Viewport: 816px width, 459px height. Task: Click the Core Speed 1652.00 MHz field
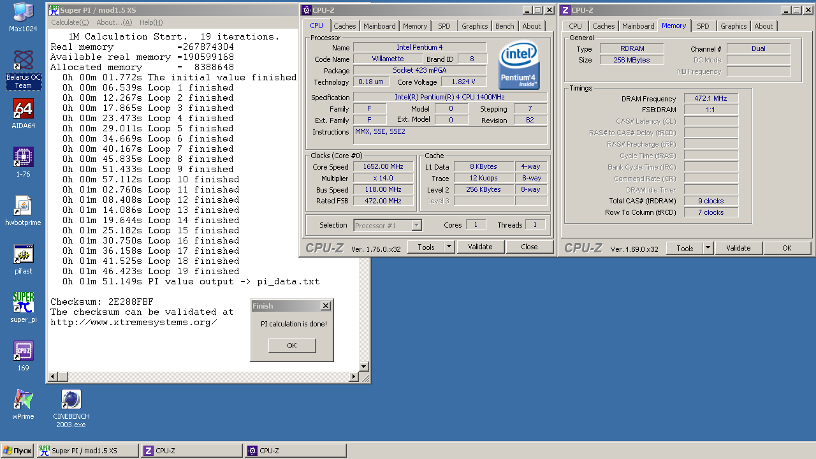(x=383, y=166)
